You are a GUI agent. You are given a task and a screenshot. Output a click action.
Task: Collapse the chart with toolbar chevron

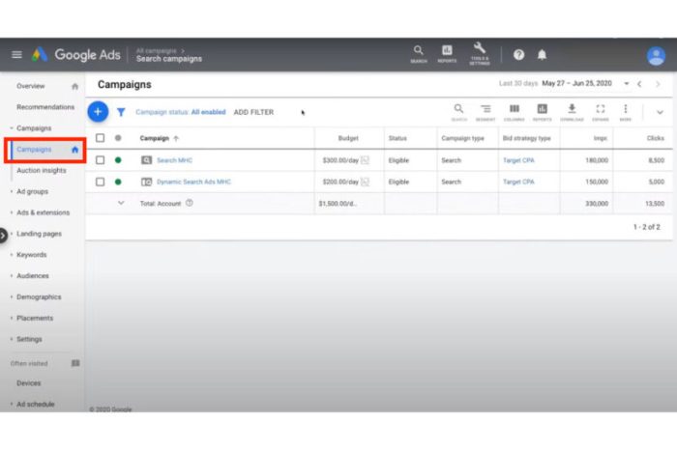(660, 112)
